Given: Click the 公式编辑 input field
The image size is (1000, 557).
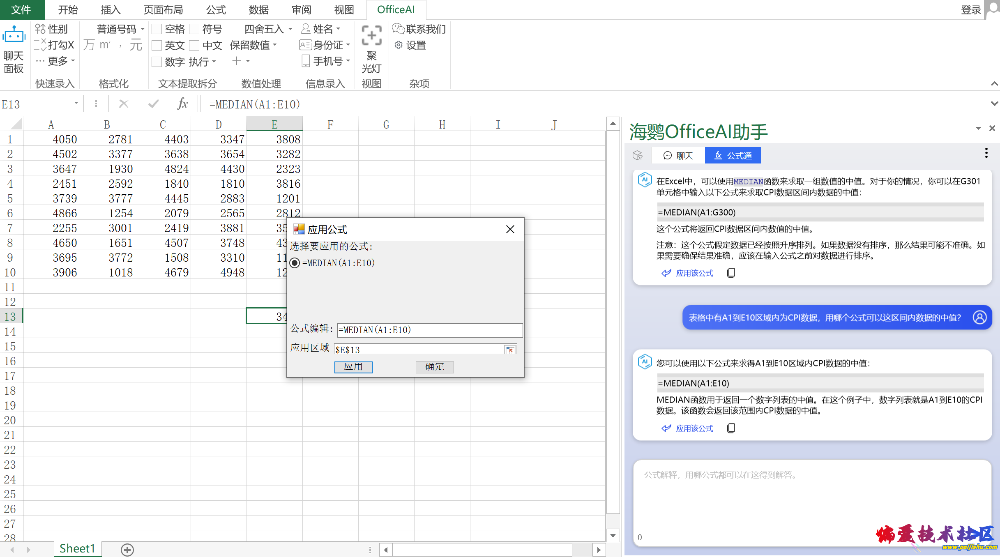Looking at the screenshot, I should pos(429,330).
